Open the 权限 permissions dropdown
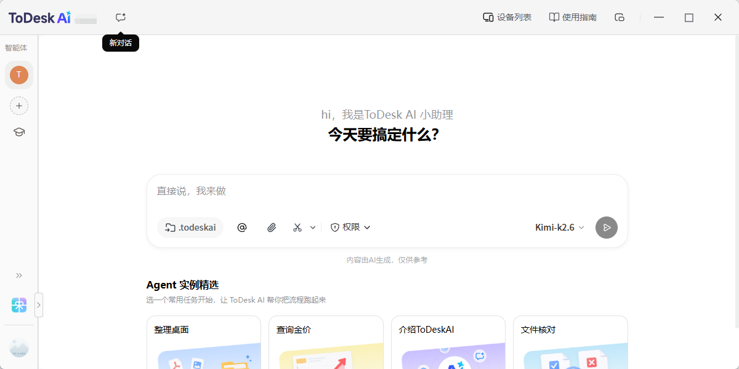Image resolution: width=739 pixels, height=369 pixels. (x=351, y=228)
